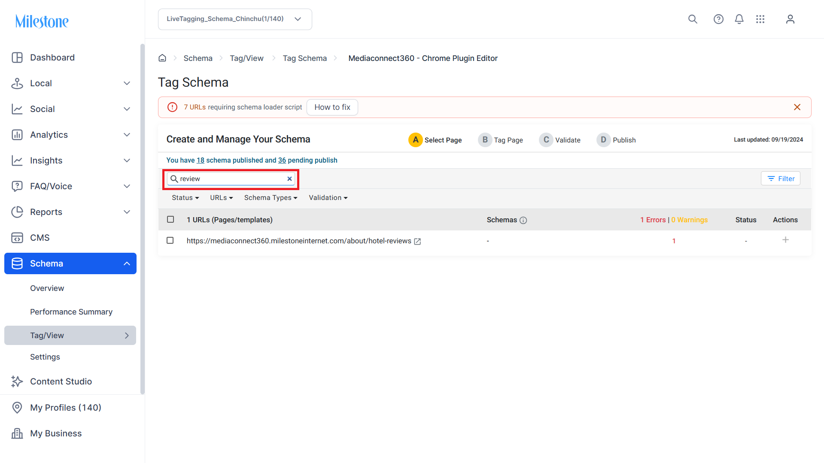Click the CMS sidebar icon

(17, 238)
